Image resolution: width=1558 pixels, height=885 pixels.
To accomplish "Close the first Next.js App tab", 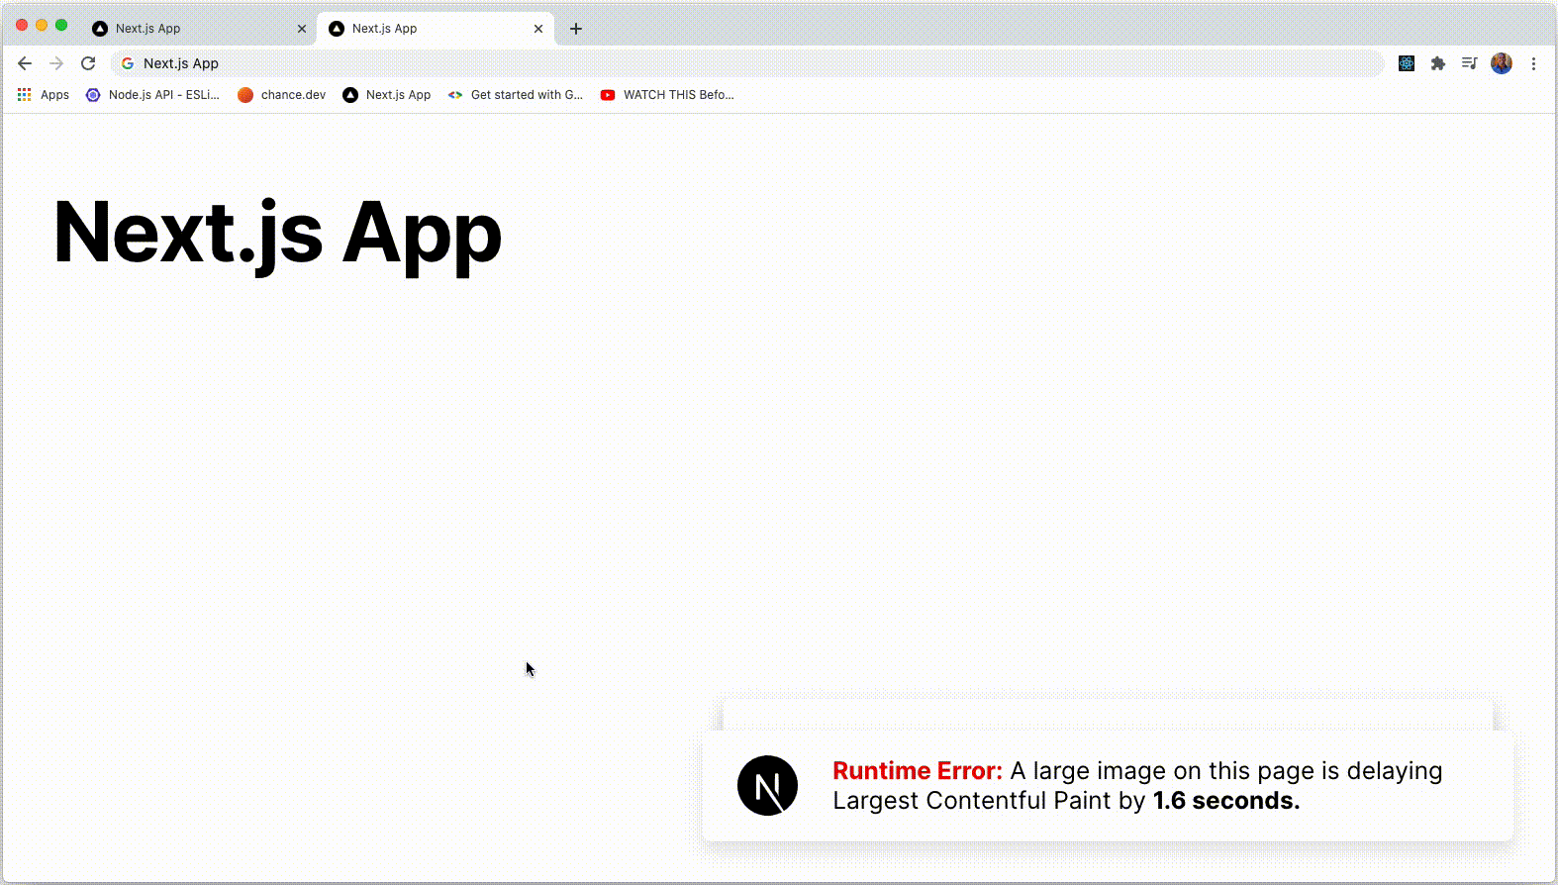I will pos(302,29).
